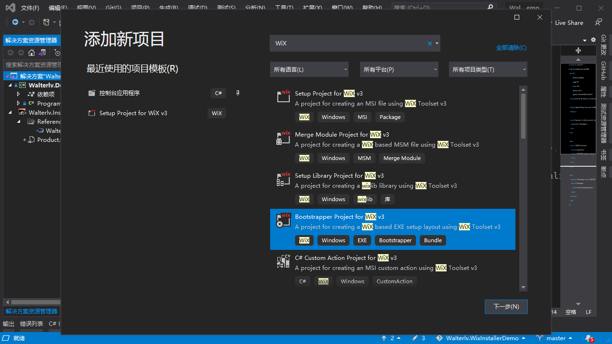Open the 断点 side tab
This screenshot has height=344, width=612.
click(603, 172)
